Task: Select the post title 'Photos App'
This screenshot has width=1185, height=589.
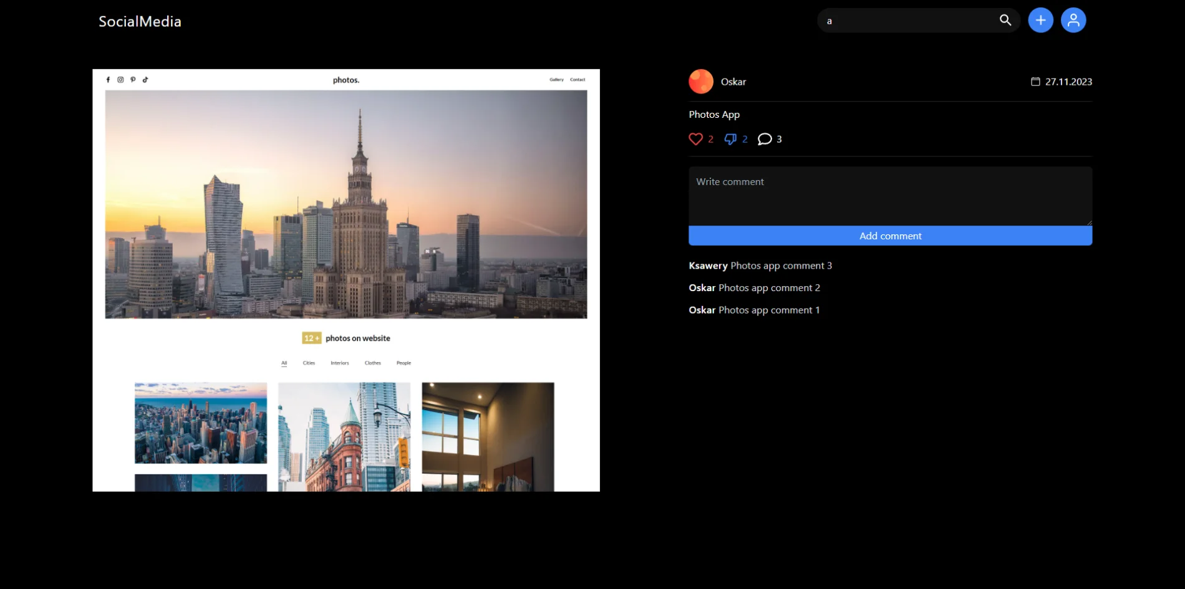Action: point(714,115)
